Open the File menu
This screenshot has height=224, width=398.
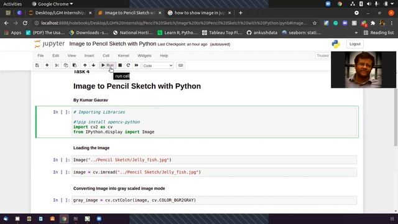tap(40, 55)
